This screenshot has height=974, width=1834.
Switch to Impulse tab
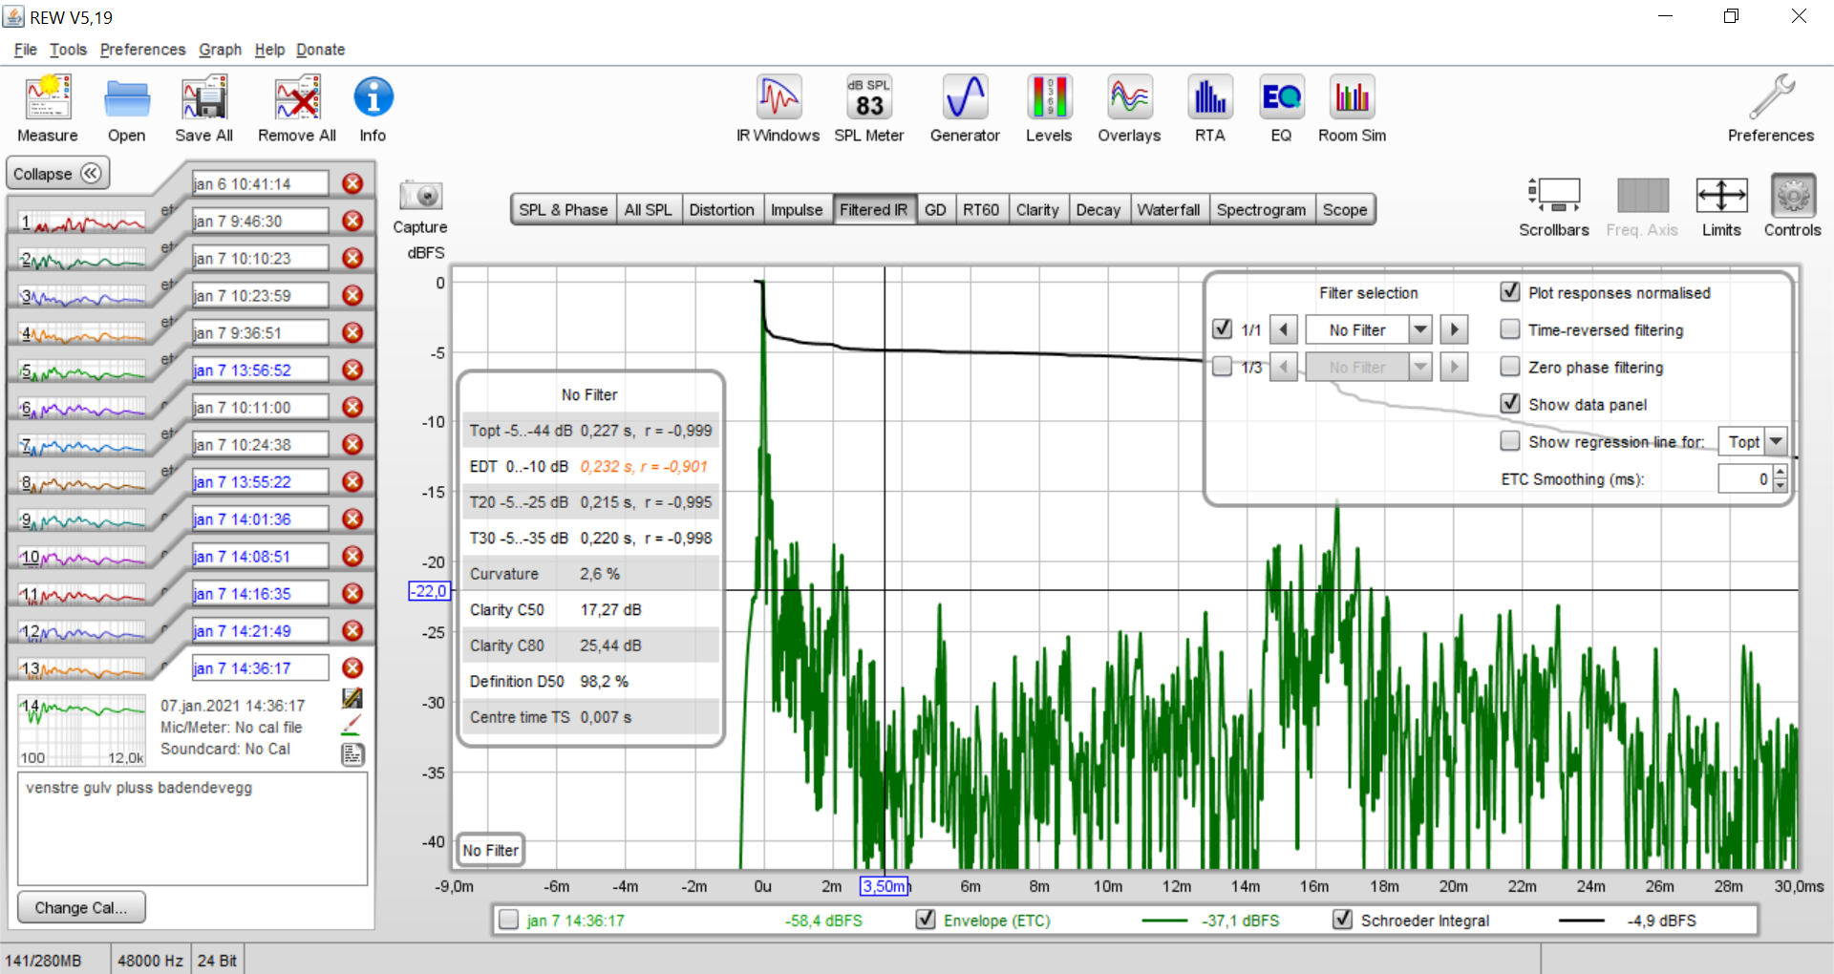pyautogui.click(x=797, y=210)
